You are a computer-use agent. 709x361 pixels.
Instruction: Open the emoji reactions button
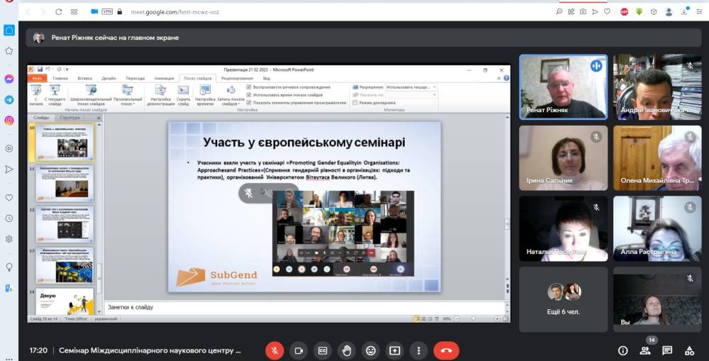tap(370, 350)
